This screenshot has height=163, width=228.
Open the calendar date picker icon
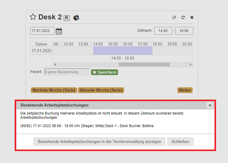(x=59, y=31)
